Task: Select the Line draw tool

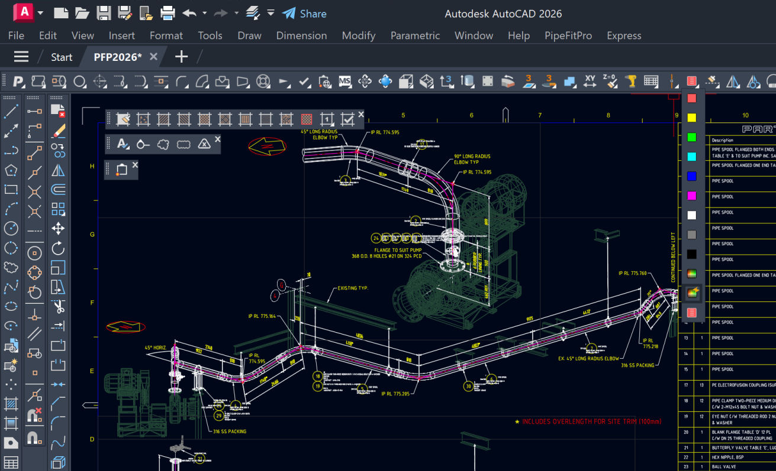Action: click(11, 111)
